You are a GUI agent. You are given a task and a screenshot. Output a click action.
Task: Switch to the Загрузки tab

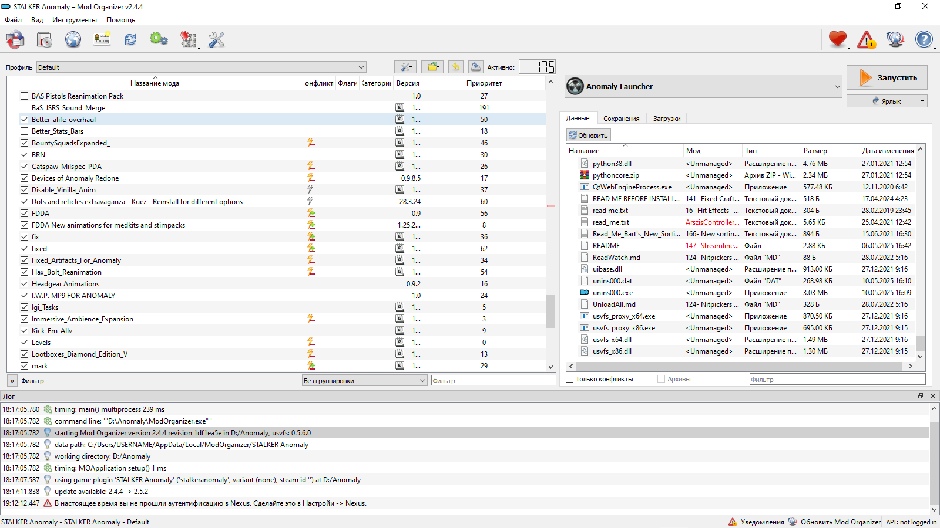click(667, 119)
